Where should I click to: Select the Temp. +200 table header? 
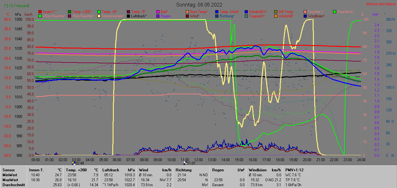pyautogui.click(x=76, y=170)
